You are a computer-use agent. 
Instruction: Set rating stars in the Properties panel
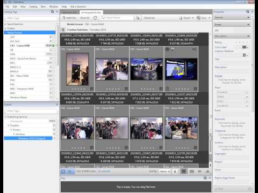coord(242,42)
